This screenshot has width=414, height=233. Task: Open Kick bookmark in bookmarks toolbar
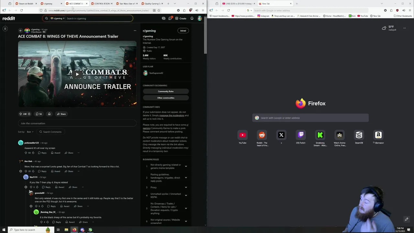click(x=352, y=16)
